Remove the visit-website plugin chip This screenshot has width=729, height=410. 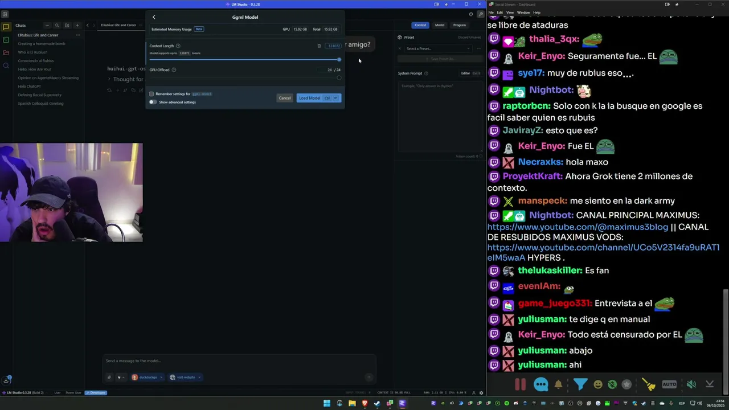(x=199, y=377)
